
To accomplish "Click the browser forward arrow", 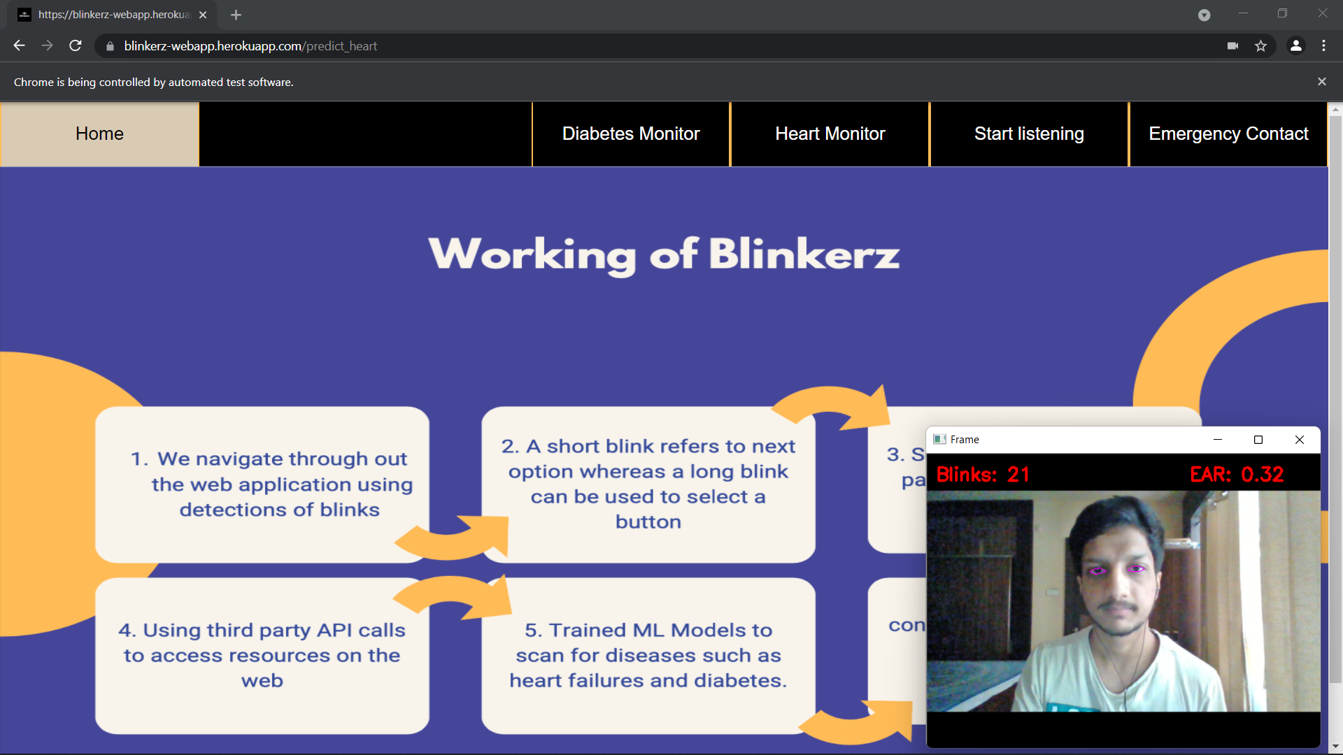I will 47,46.
